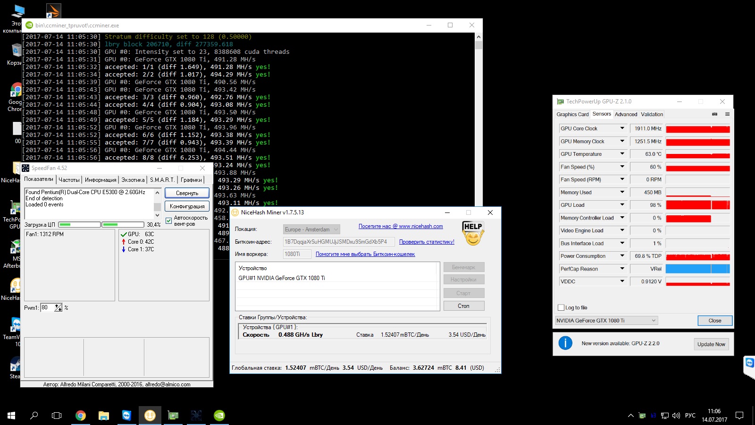Select NiceHash Miner taskbar button

(x=150, y=416)
